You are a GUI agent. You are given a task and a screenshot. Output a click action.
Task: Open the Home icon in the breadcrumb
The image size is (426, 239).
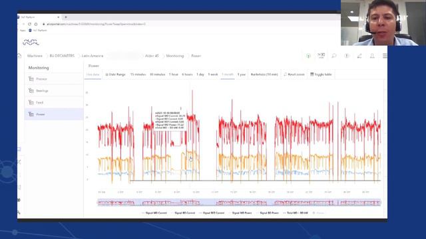[x=19, y=56]
